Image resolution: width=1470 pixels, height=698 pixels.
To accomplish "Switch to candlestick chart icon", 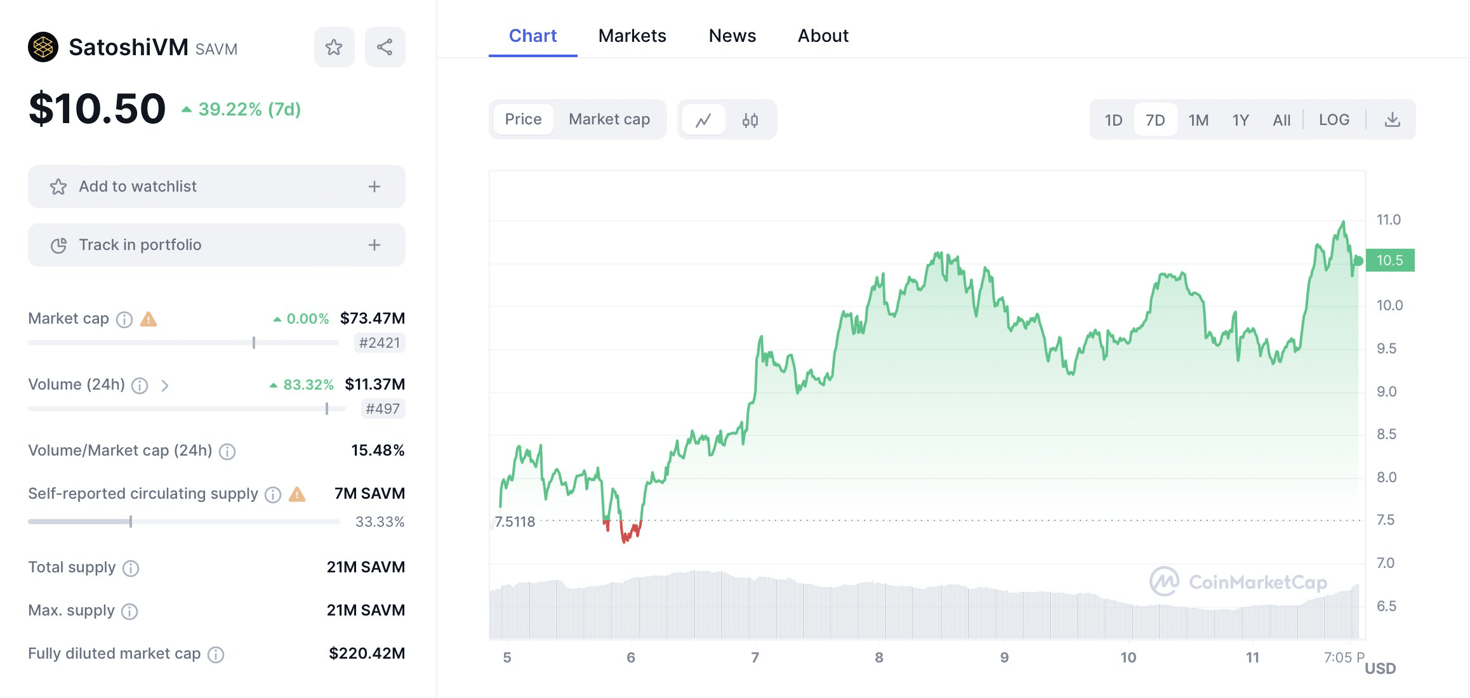I will tap(750, 120).
